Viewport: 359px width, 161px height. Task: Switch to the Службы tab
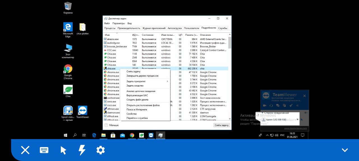(x=223, y=28)
